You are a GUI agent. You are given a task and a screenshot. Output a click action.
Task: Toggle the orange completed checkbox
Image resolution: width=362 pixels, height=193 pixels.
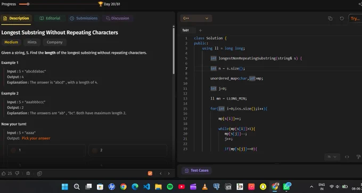tap(150, 173)
